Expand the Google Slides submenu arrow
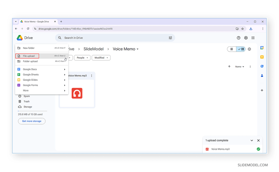Viewport: 279px width, 172px height. click(64, 80)
